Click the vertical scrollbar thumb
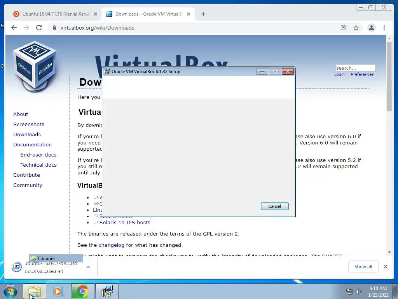 pos(389,76)
